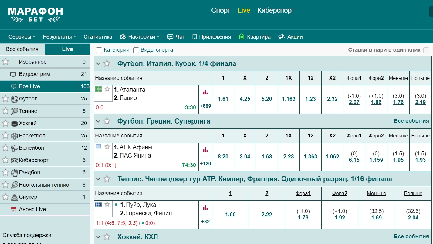Expand +120 markets for АЕК Афины
Screen dimensions: 433x244
(205, 164)
